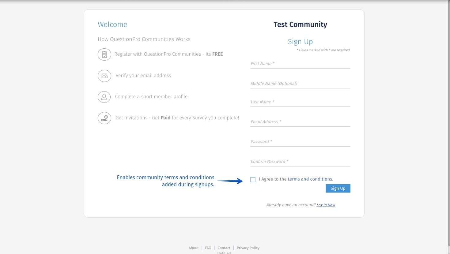
Task: Click the member profile person icon
Action: [x=104, y=97]
